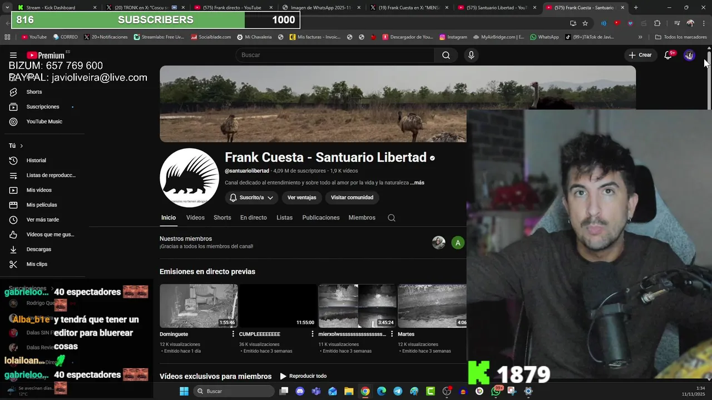Open Ver más tarde in the sidebar

point(42,220)
